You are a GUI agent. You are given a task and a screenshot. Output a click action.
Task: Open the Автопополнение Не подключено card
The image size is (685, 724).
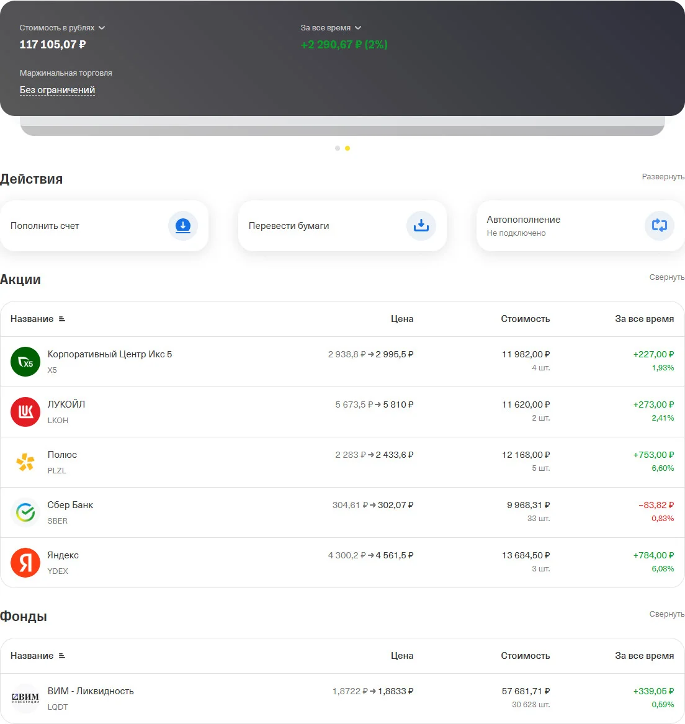(581, 226)
